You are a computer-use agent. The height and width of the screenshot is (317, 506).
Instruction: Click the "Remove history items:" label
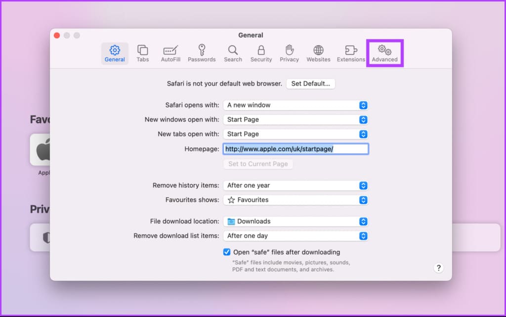pyautogui.click(x=186, y=185)
